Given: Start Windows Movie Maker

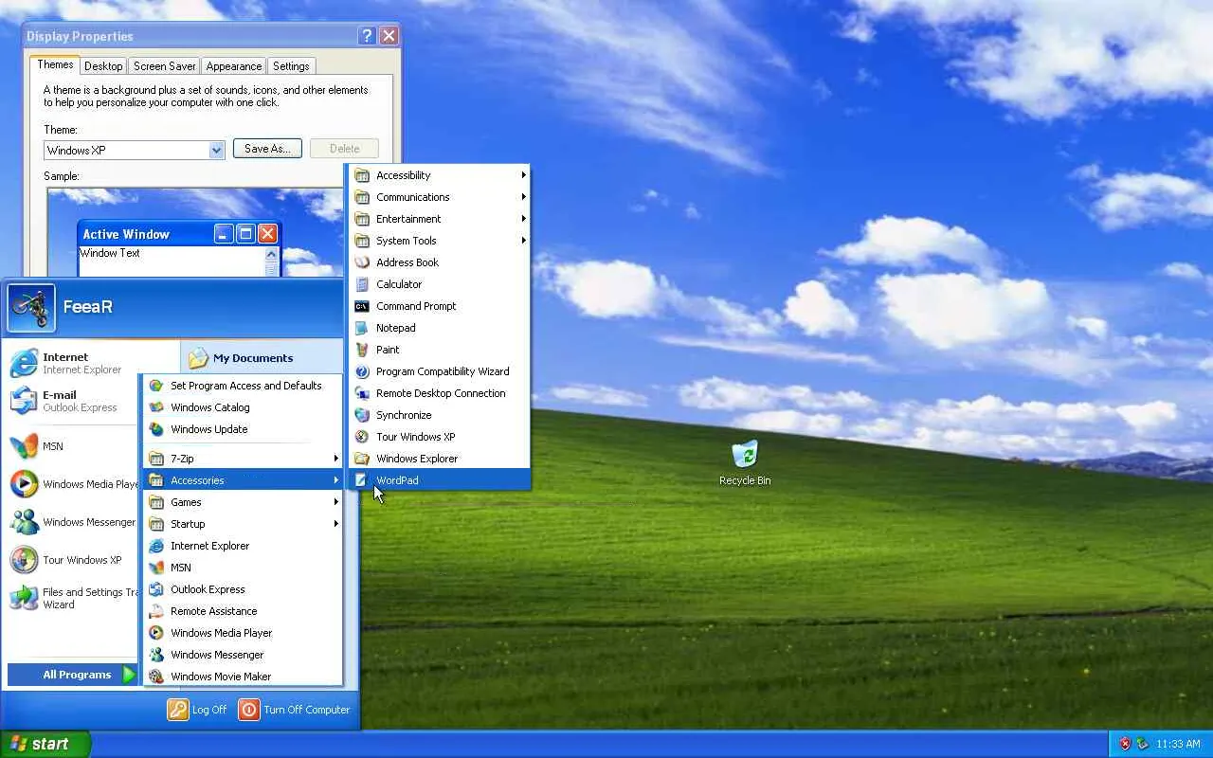Looking at the screenshot, I should click(243, 677).
